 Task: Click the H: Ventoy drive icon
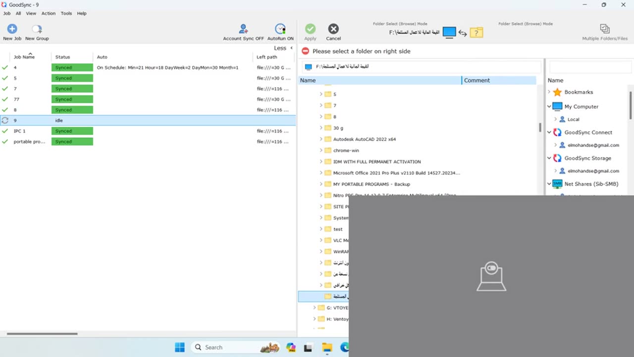(321, 319)
